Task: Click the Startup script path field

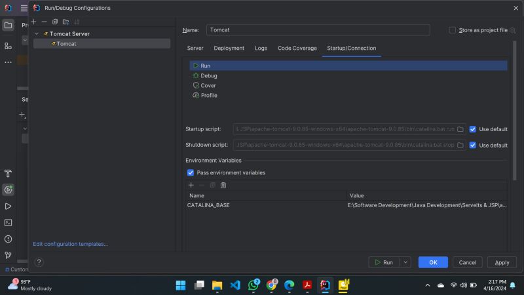Action: [x=345, y=129]
